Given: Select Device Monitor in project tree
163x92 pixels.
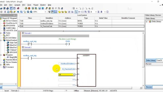Looking at the screenshot, I should [11, 62].
